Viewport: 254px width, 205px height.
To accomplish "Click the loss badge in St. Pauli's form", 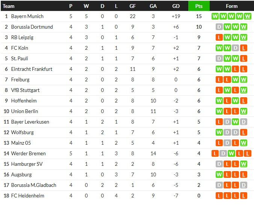I will 244,58.
